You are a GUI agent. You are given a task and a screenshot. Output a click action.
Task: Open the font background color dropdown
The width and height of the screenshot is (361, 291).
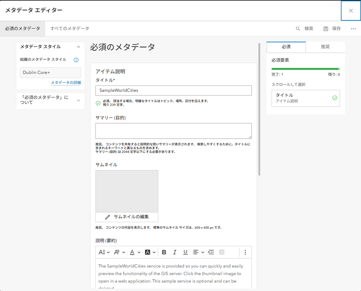pyautogui.click(x=150, y=252)
